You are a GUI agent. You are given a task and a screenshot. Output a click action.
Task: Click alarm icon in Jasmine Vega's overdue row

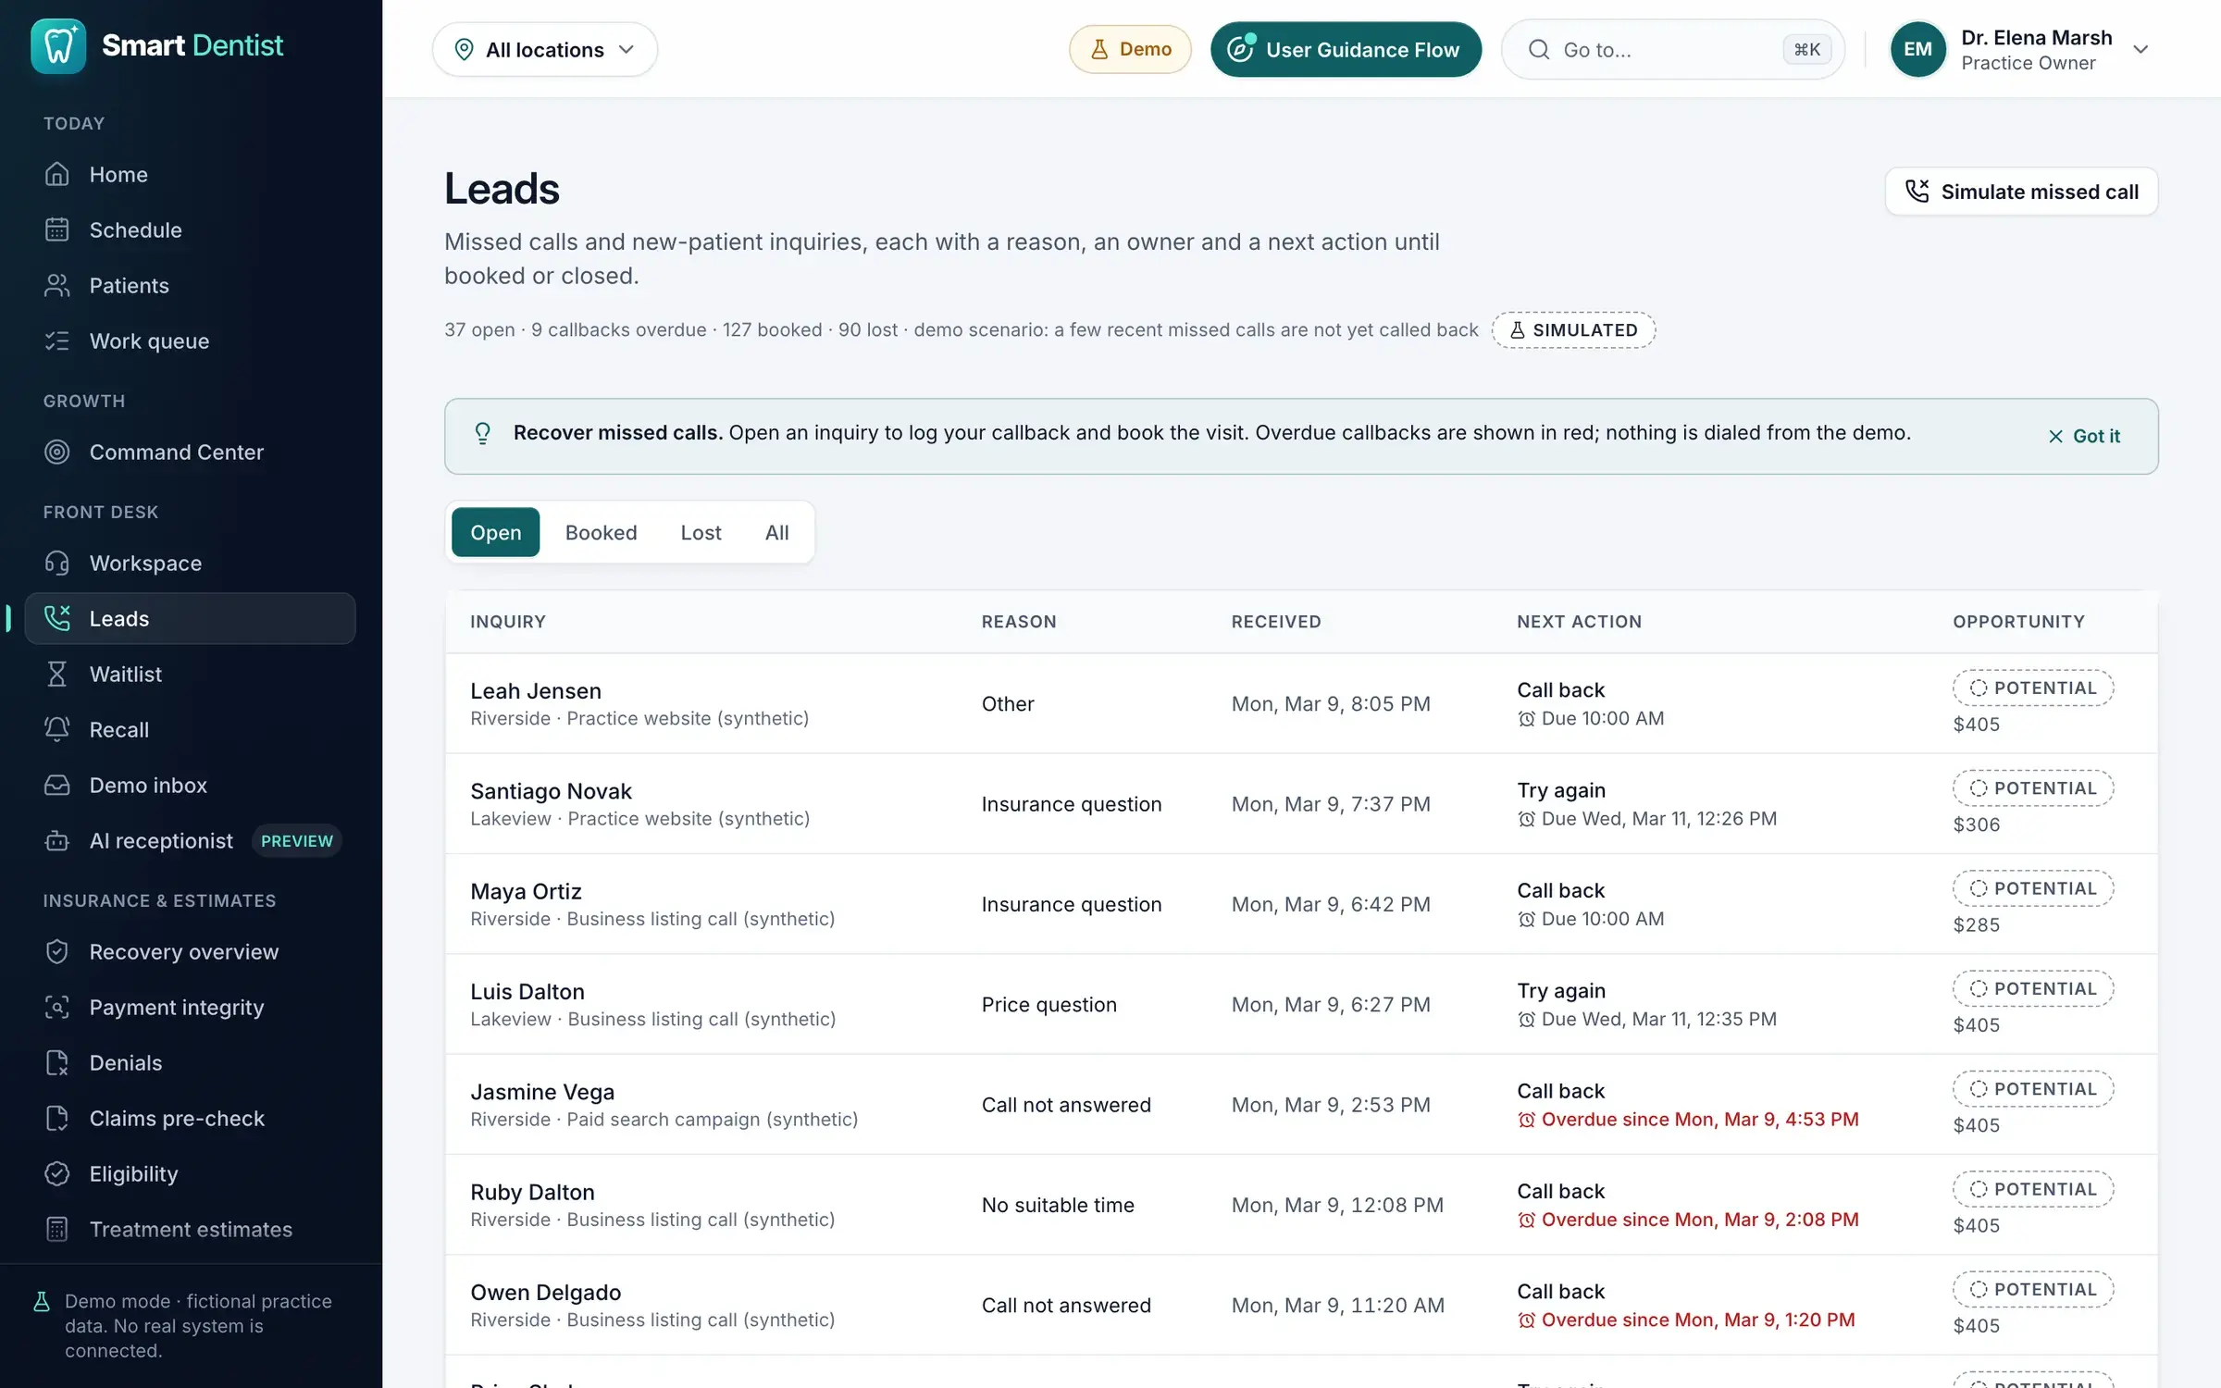[1526, 1120]
